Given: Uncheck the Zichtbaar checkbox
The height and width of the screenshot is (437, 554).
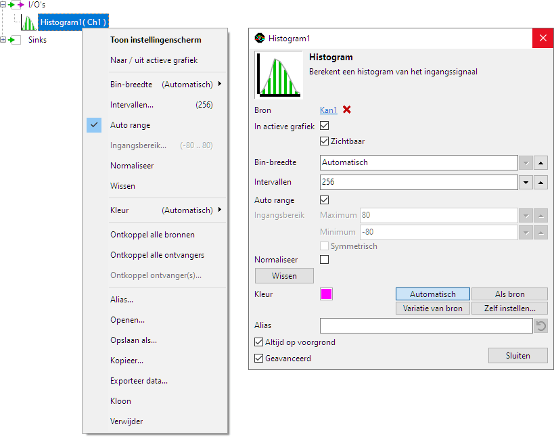Looking at the screenshot, I should tap(324, 141).
